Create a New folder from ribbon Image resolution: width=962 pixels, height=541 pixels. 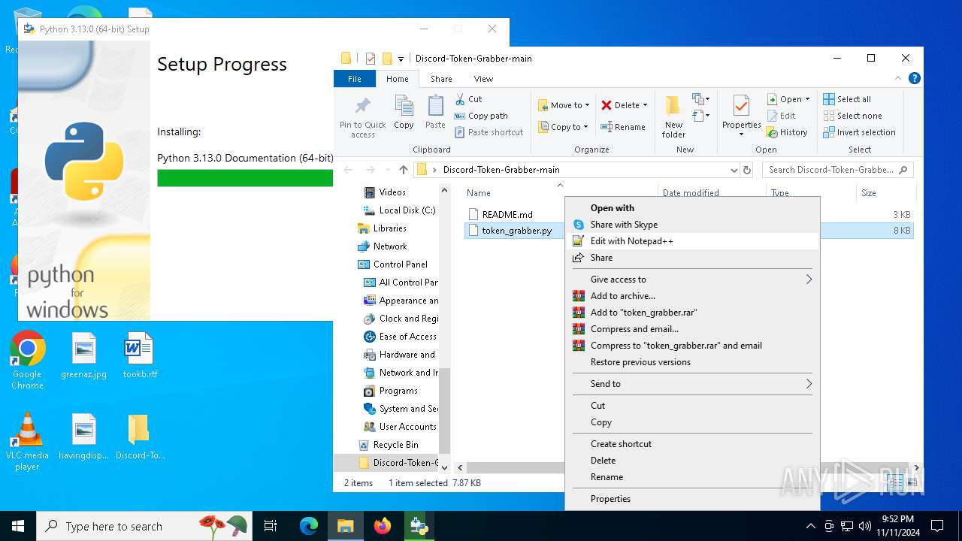pyautogui.click(x=673, y=116)
